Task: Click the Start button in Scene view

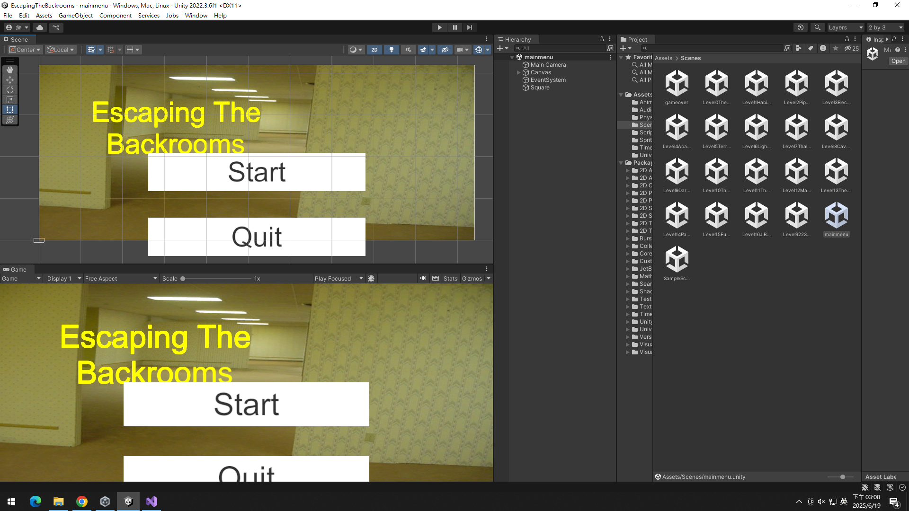Action: [x=257, y=172]
